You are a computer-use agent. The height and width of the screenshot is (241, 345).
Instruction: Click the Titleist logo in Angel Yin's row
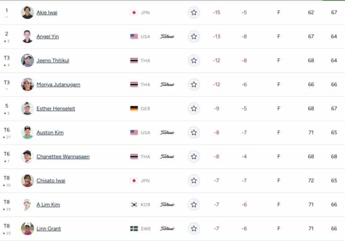[167, 36]
